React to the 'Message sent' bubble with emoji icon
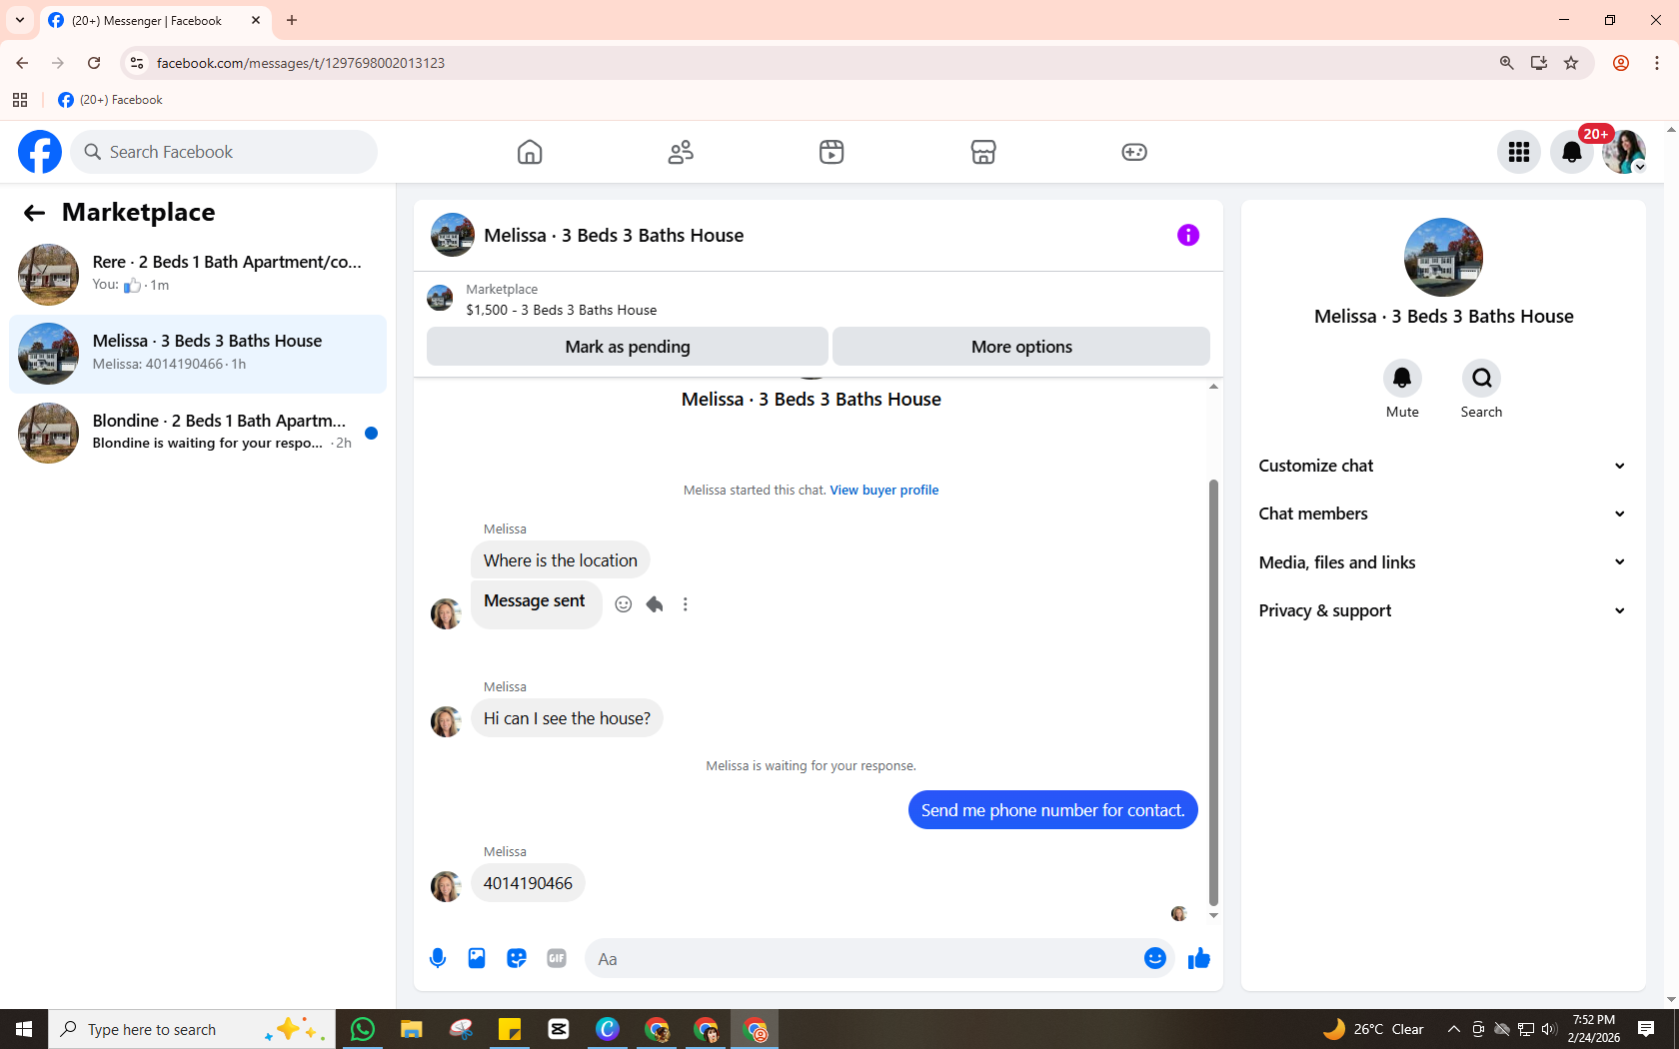Viewport: 1679px width, 1049px height. [624, 604]
